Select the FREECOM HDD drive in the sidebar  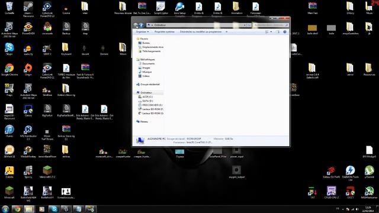pos(150,105)
